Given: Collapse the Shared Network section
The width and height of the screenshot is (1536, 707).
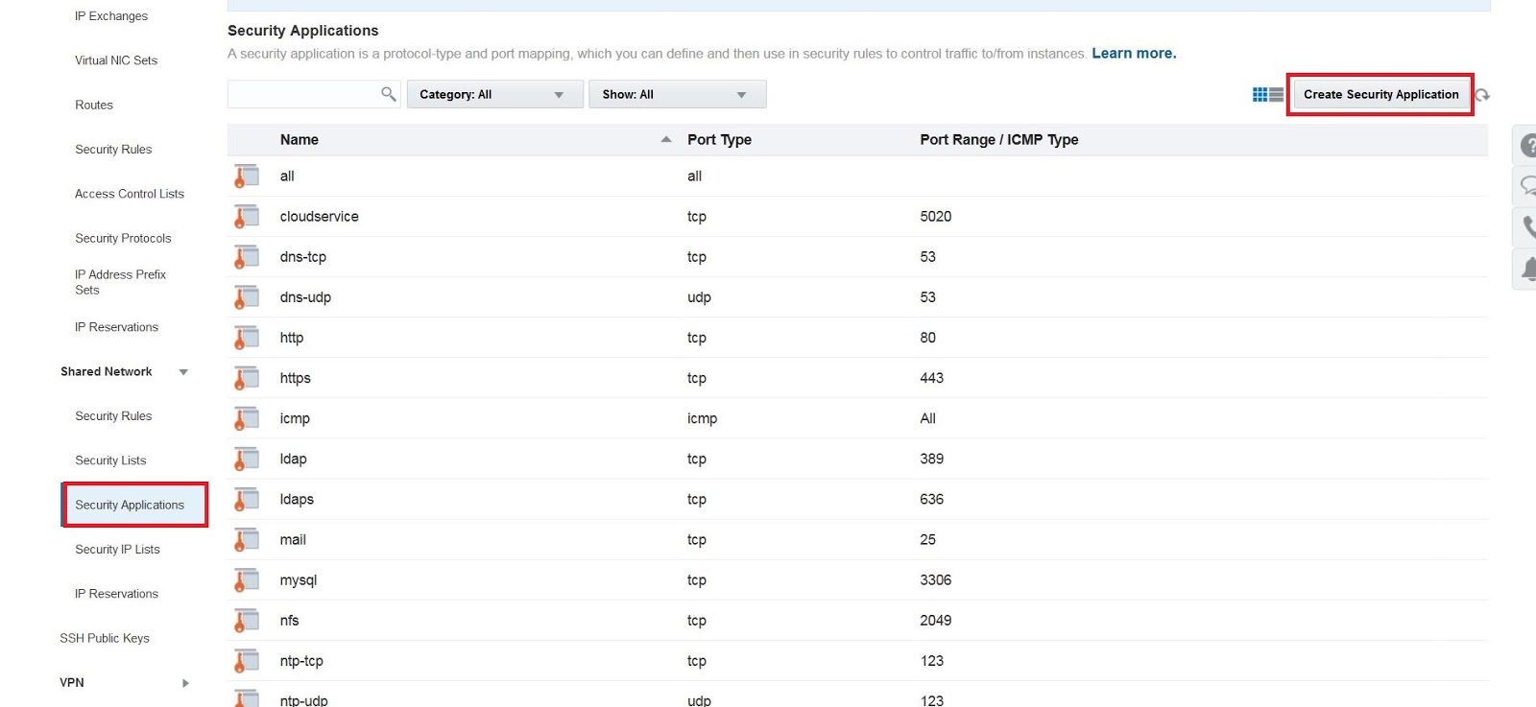Looking at the screenshot, I should pos(183,372).
